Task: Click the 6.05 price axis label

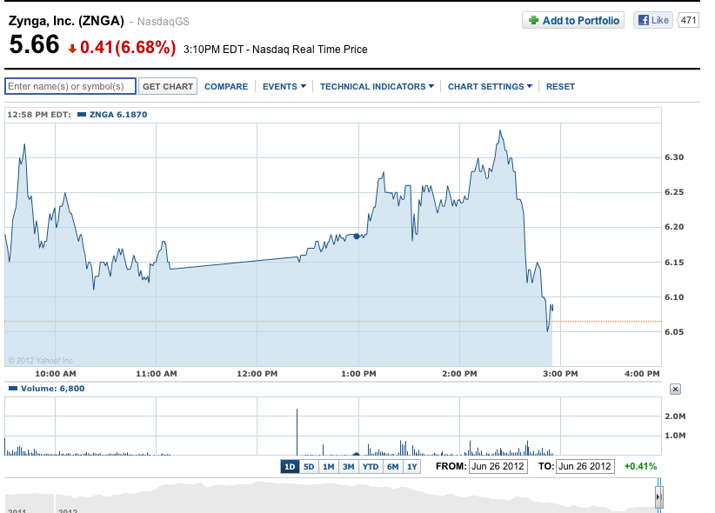Action: (674, 332)
